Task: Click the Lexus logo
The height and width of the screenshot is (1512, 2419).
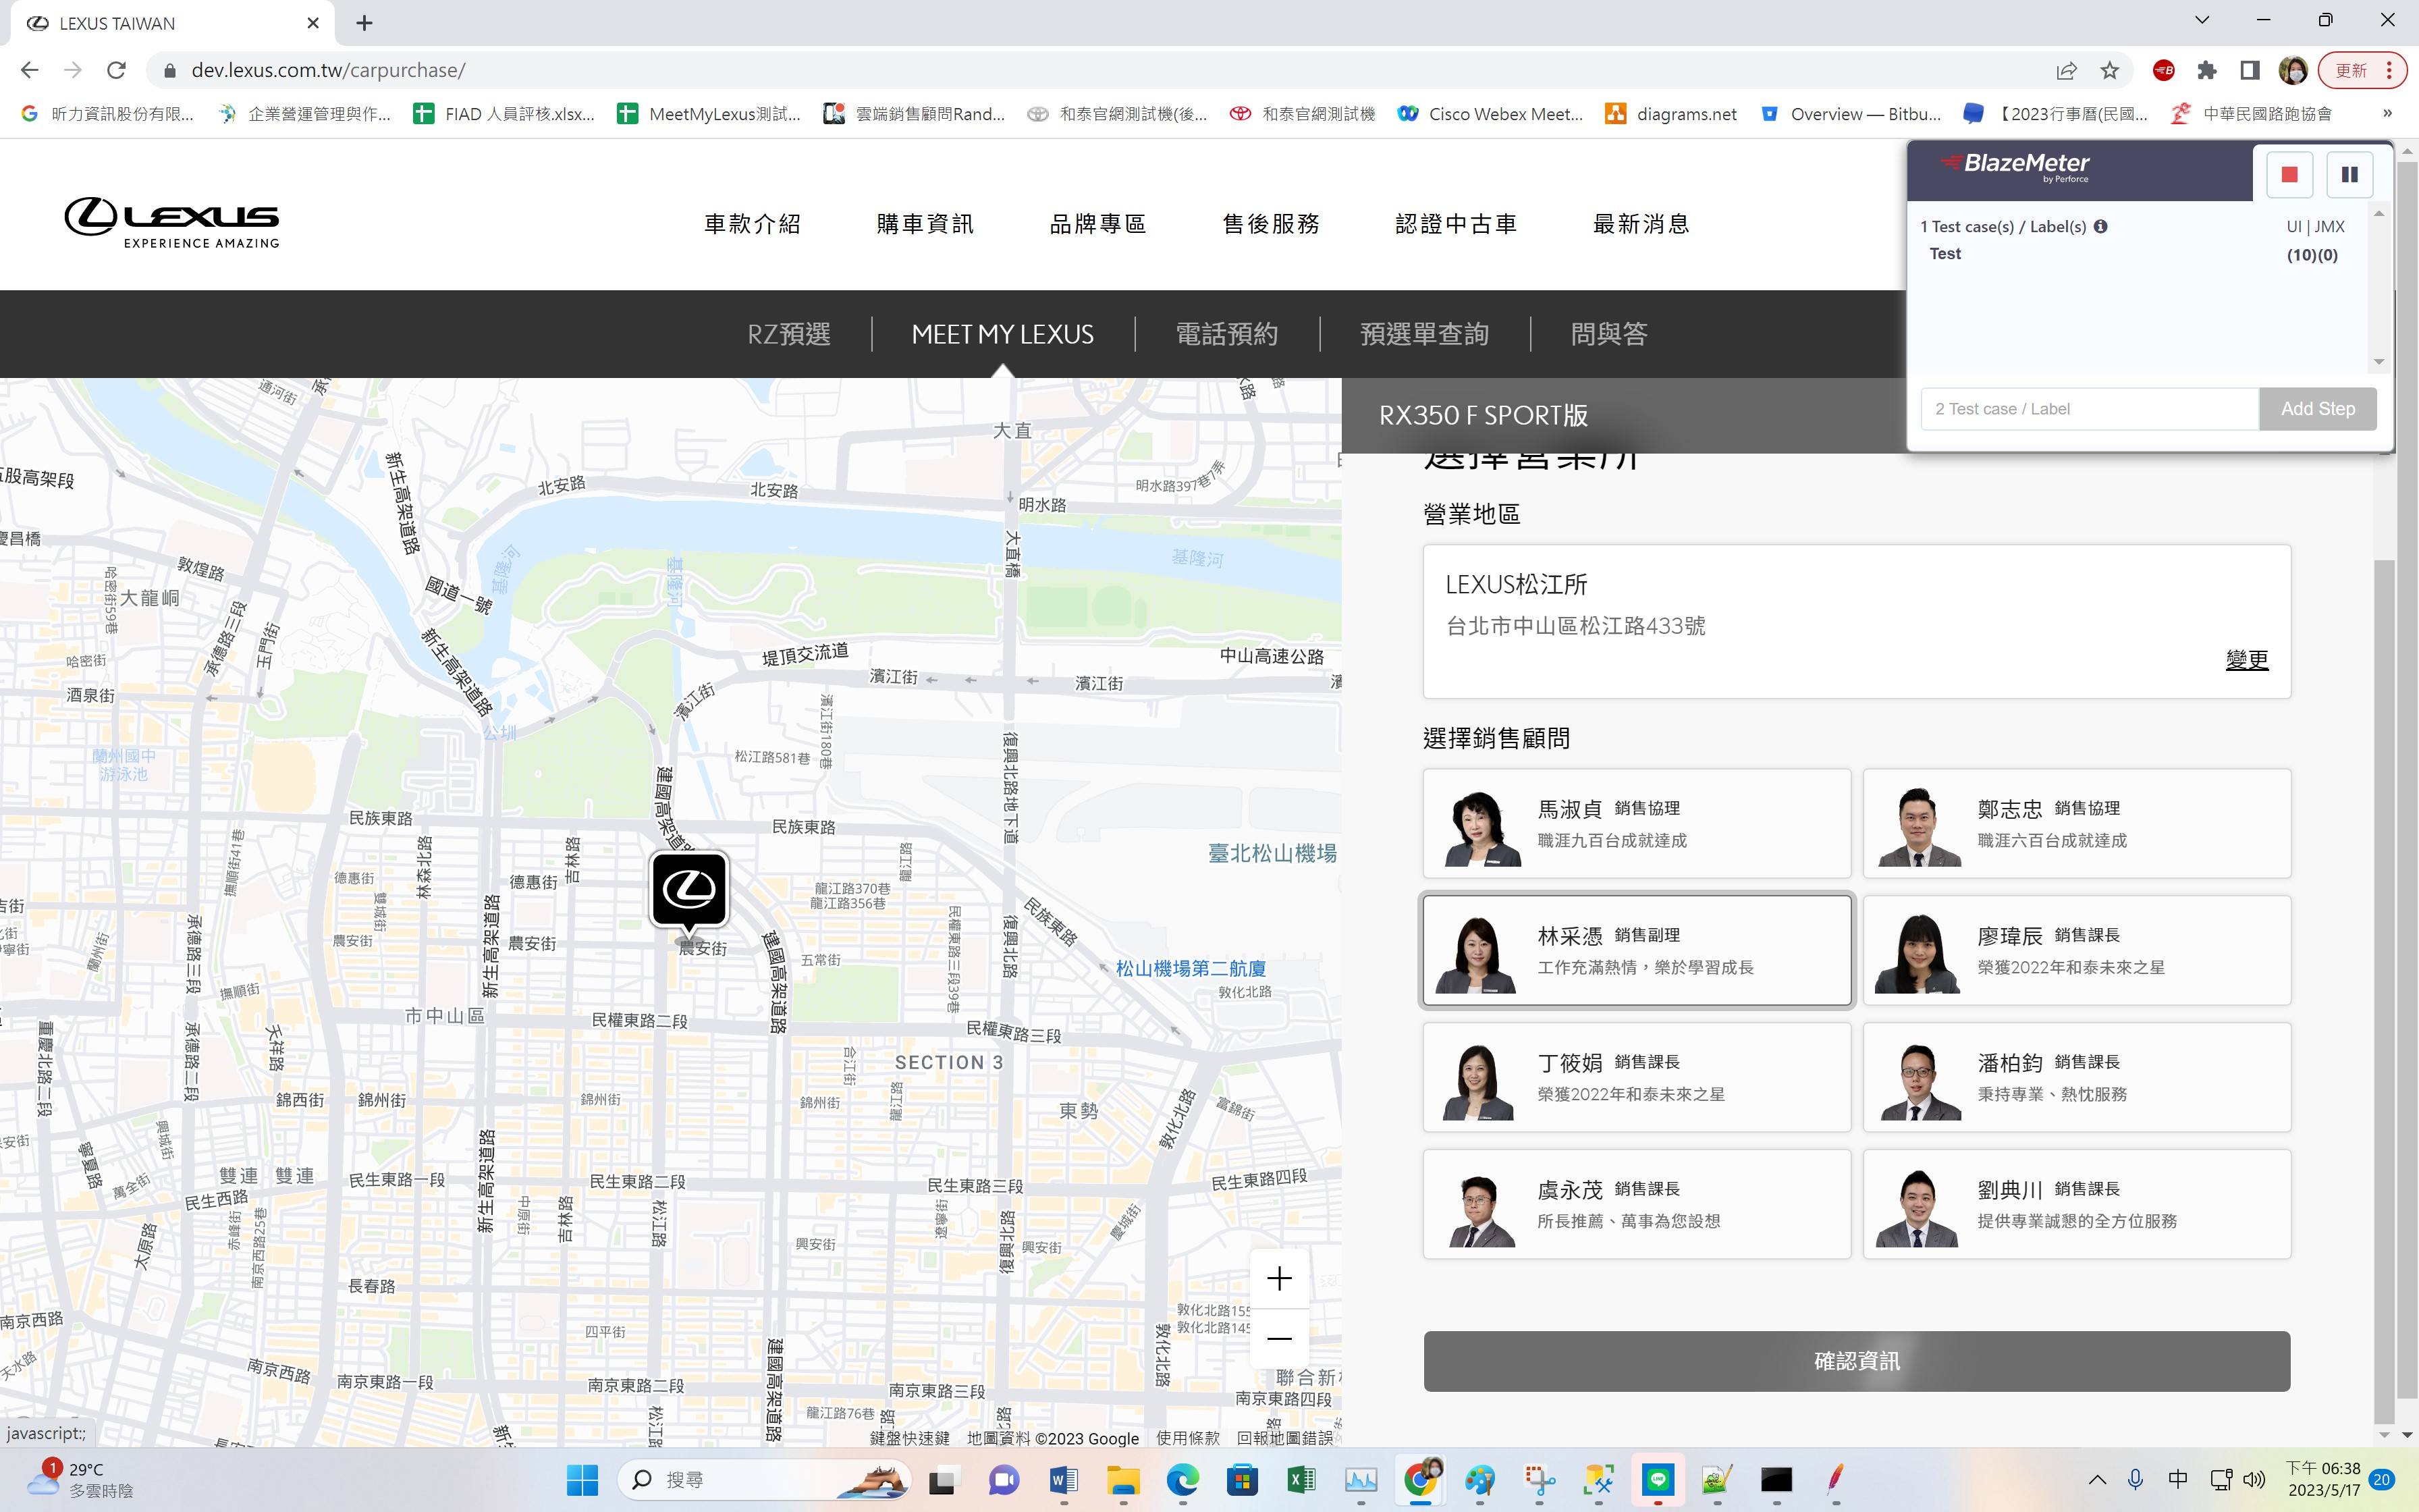Action: [x=172, y=222]
